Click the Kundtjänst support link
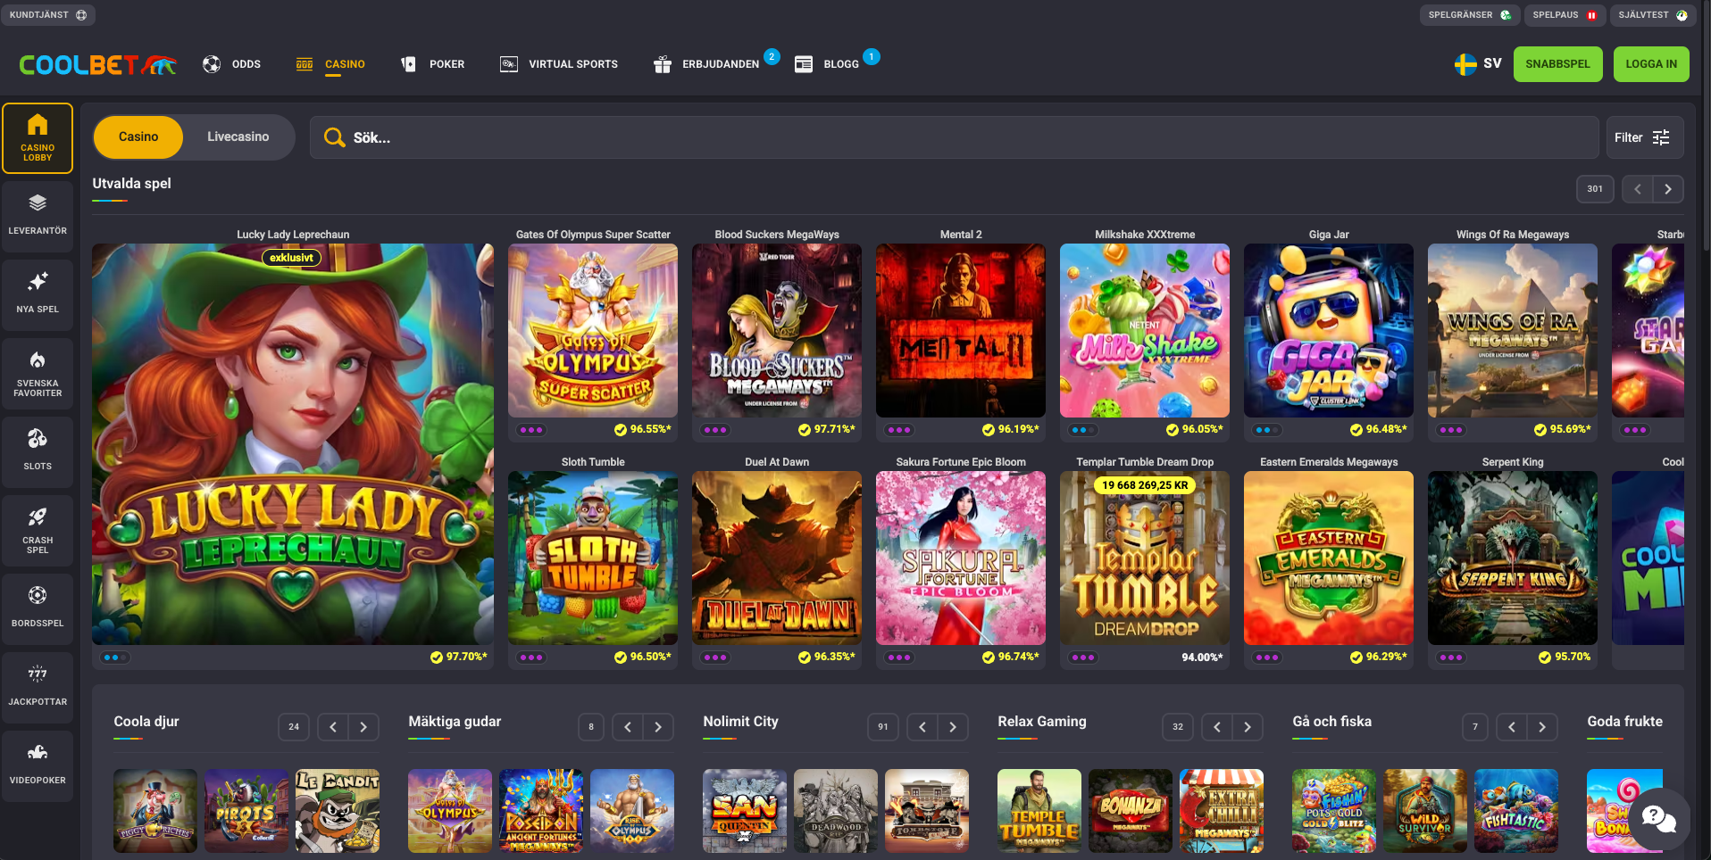Screen dimensions: 1711x860 click(48, 15)
